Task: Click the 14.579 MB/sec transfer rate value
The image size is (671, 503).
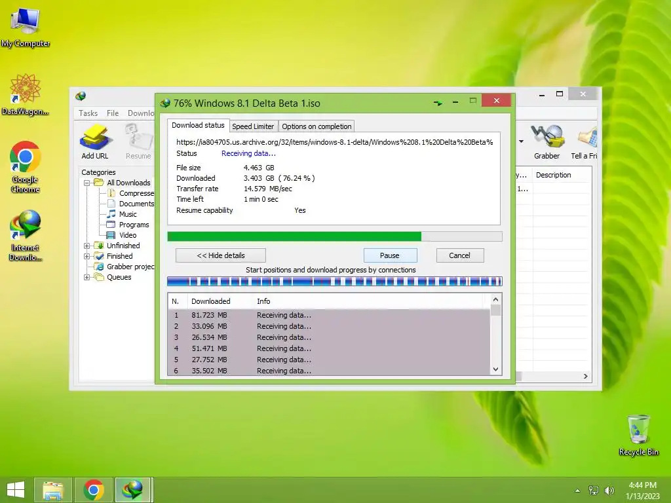Action: coord(268,189)
